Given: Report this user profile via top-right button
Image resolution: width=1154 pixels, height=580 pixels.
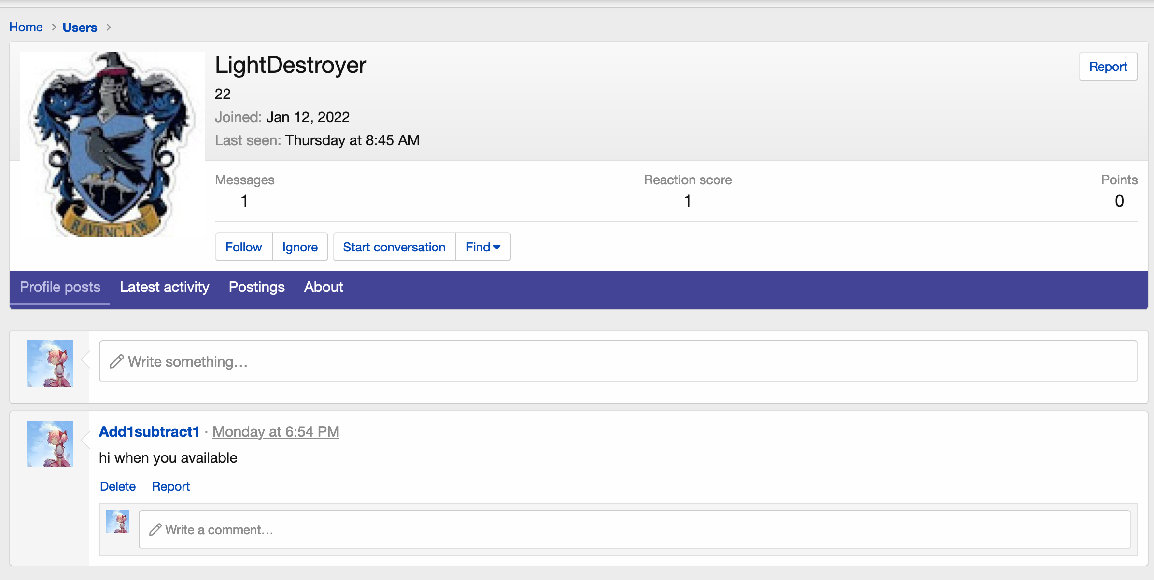Looking at the screenshot, I should 1108,67.
